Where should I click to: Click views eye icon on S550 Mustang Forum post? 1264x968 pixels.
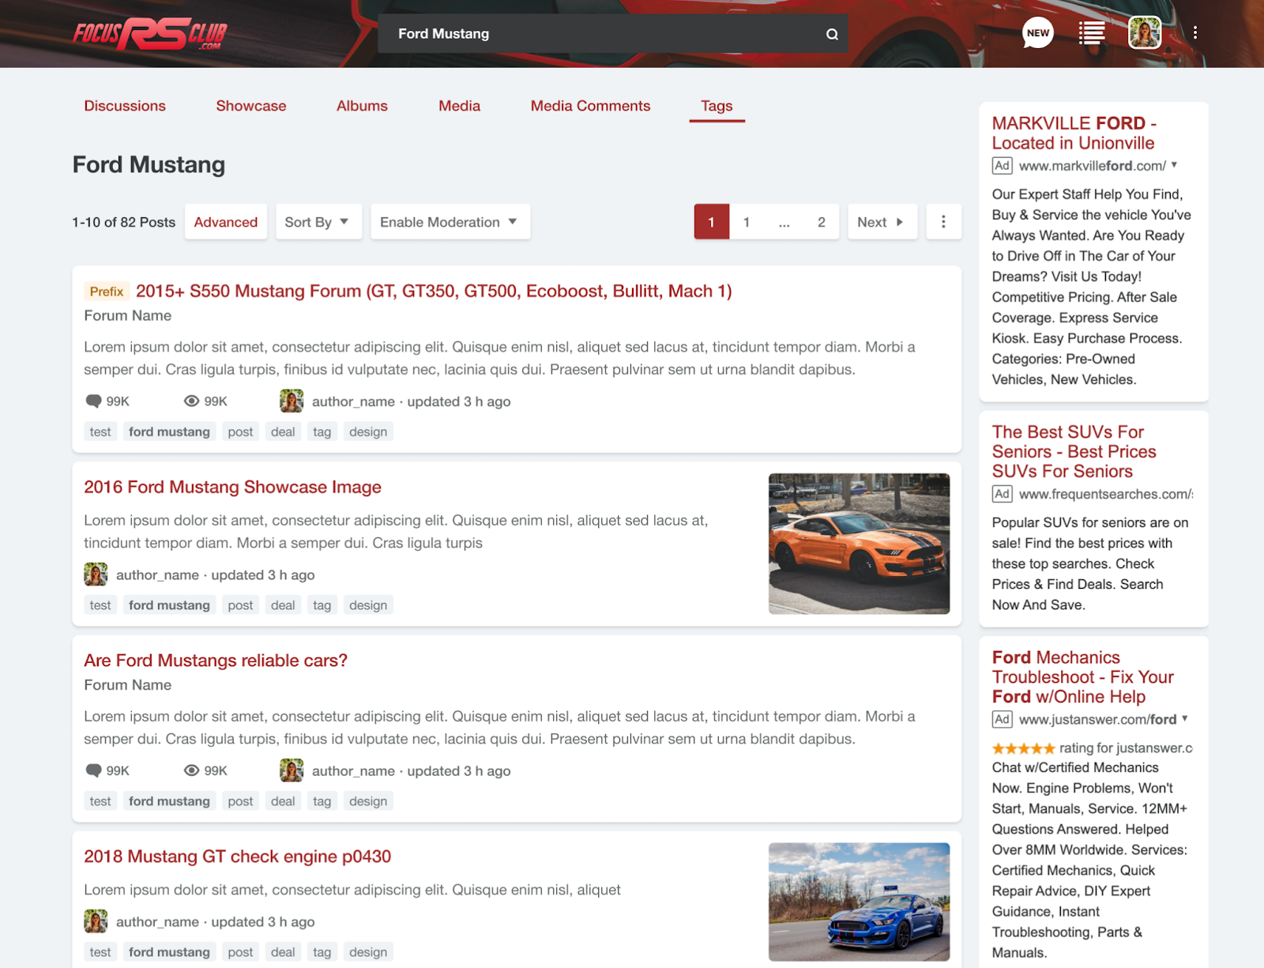coord(191,401)
